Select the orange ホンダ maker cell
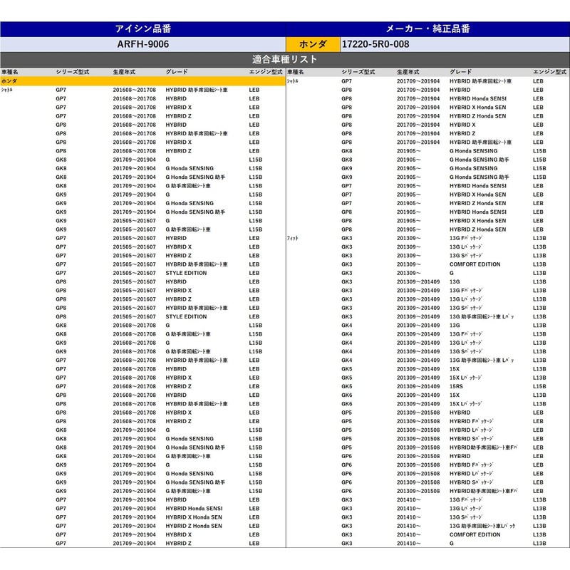570x570 pixels. click(313, 43)
